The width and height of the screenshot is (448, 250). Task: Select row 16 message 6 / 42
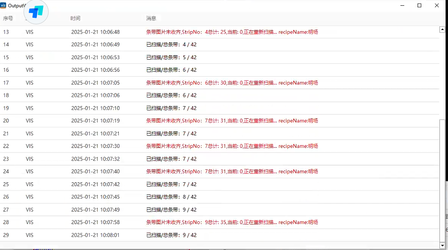pos(171,70)
